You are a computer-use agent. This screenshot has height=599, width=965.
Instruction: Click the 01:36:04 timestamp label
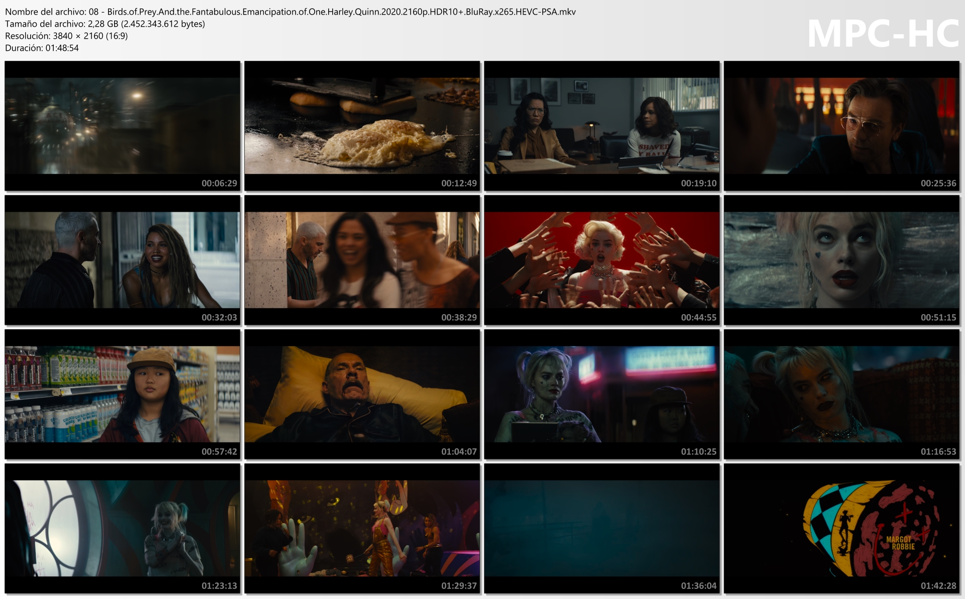click(x=699, y=586)
